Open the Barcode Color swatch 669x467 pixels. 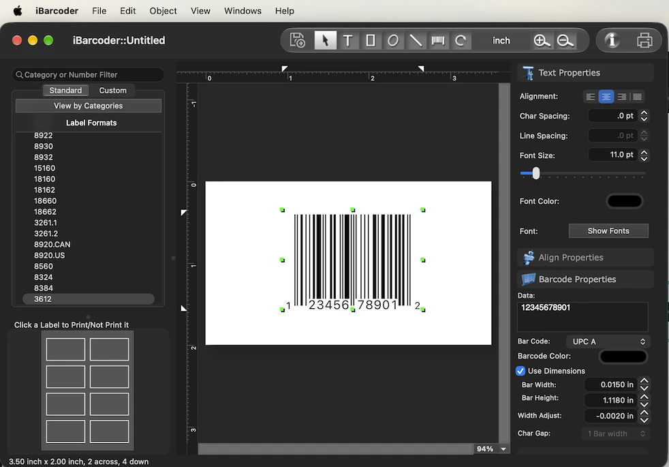[x=623, y=357]
